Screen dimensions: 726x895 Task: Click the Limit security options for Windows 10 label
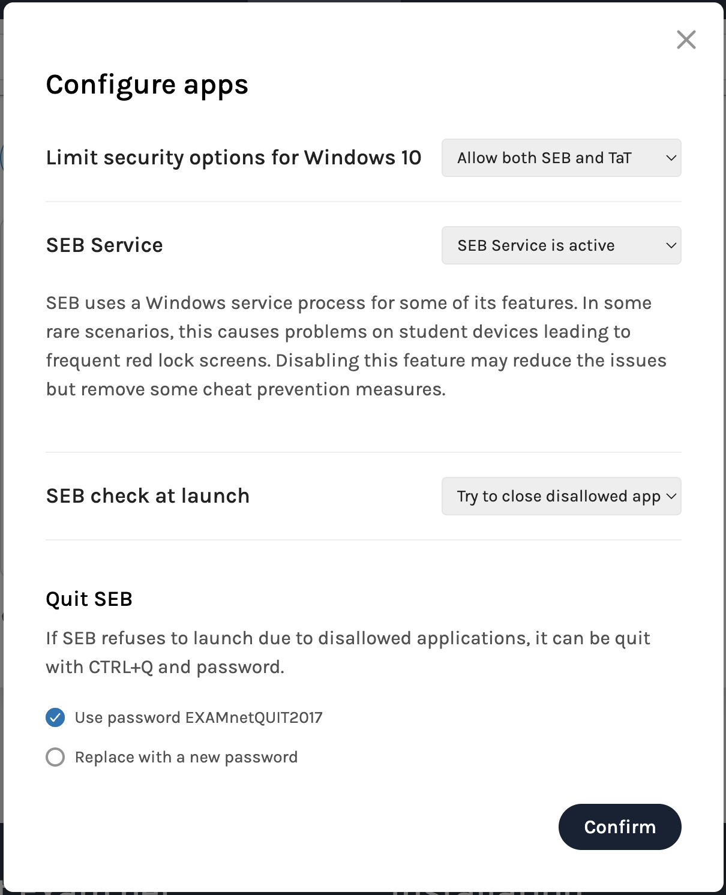[233, 158]
